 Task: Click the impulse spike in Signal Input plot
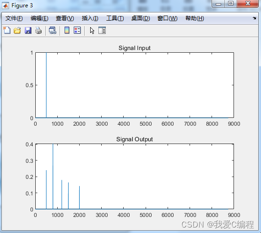[x=46, y=85]
